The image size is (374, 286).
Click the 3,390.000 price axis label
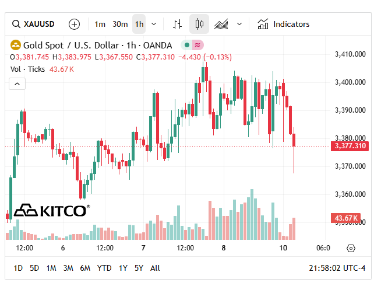[x=350, y=110]
